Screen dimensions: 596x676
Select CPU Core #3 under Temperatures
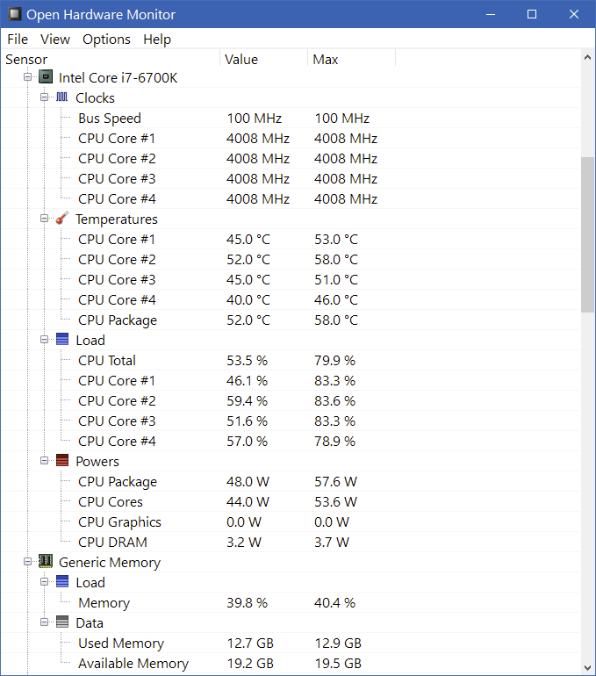pyautogui.click(x=291, y=280)
